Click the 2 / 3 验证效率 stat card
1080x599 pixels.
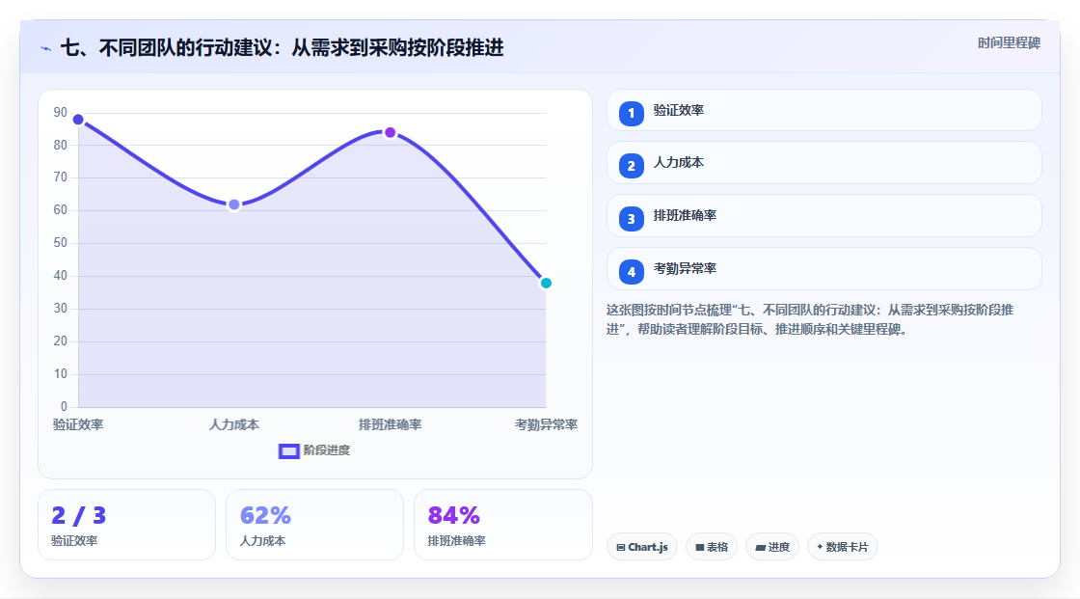pos(126,525)
